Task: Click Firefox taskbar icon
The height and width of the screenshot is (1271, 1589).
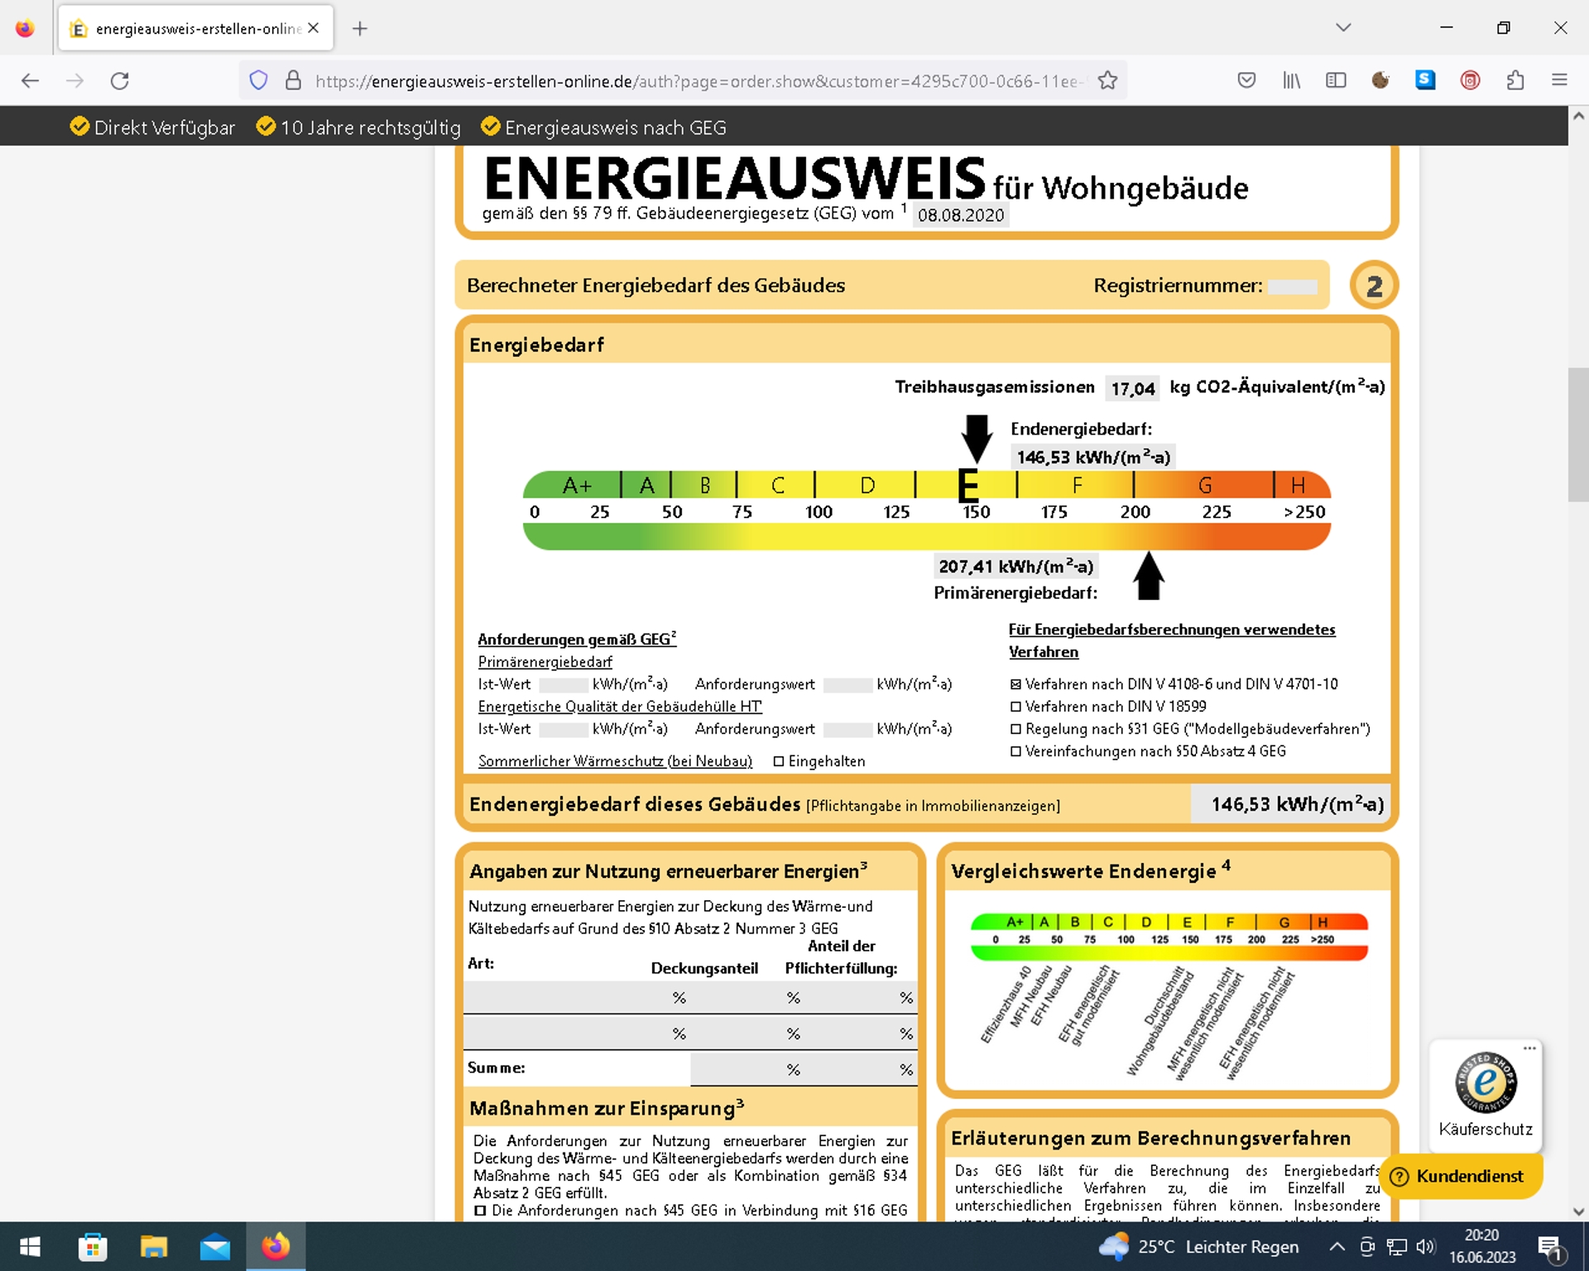Action: [276, 1246]
